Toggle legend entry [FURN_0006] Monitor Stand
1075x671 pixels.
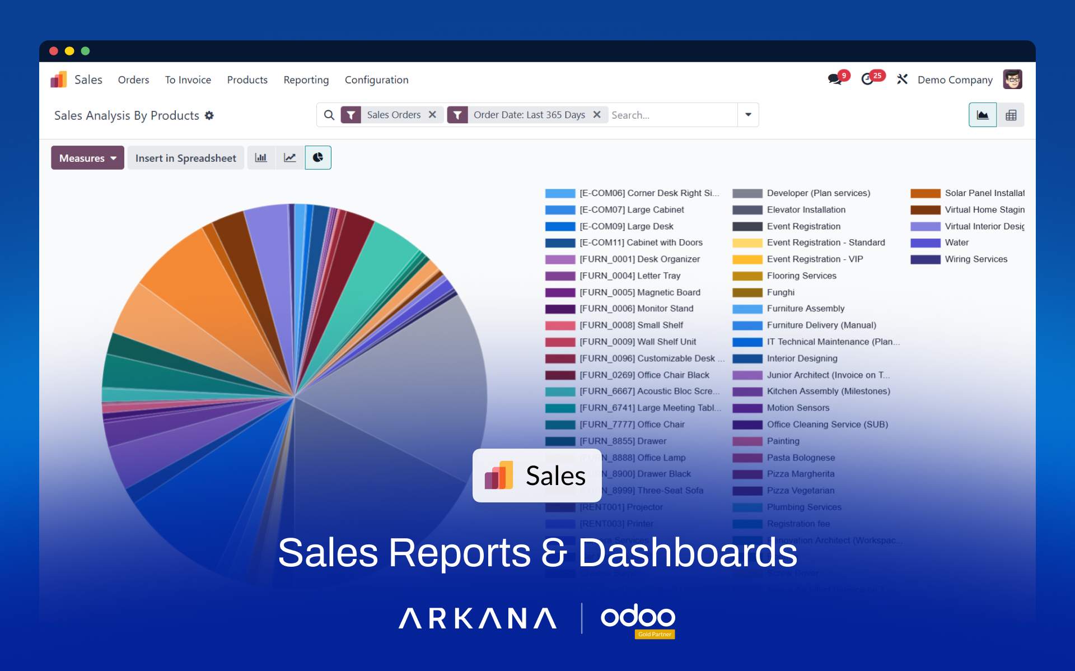(x=620, y=309)
